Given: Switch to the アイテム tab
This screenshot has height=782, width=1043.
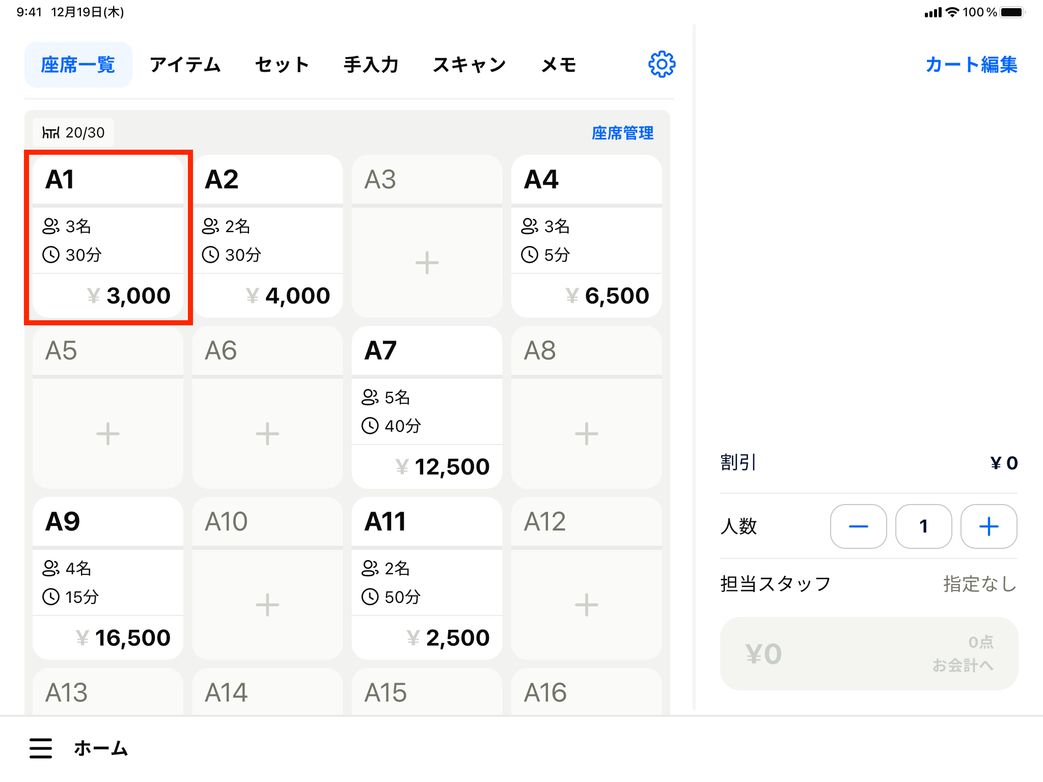Looking at the screenshot, I should coord(185,65).
